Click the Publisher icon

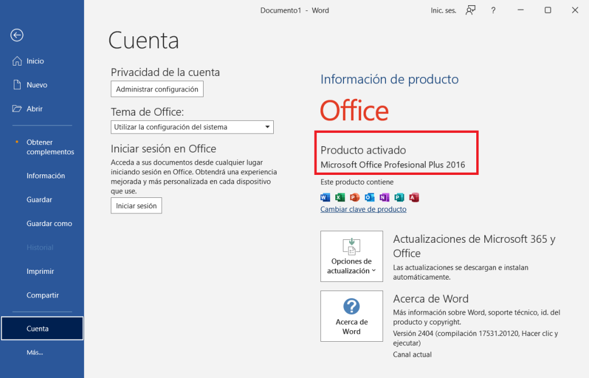pyautogui.click(x=399, y=197)
